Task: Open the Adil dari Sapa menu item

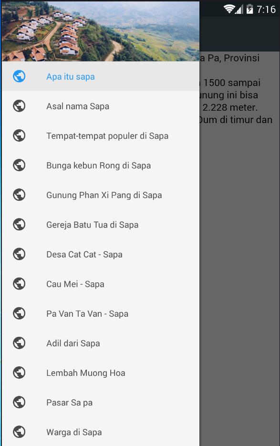Action: [101, 343]
